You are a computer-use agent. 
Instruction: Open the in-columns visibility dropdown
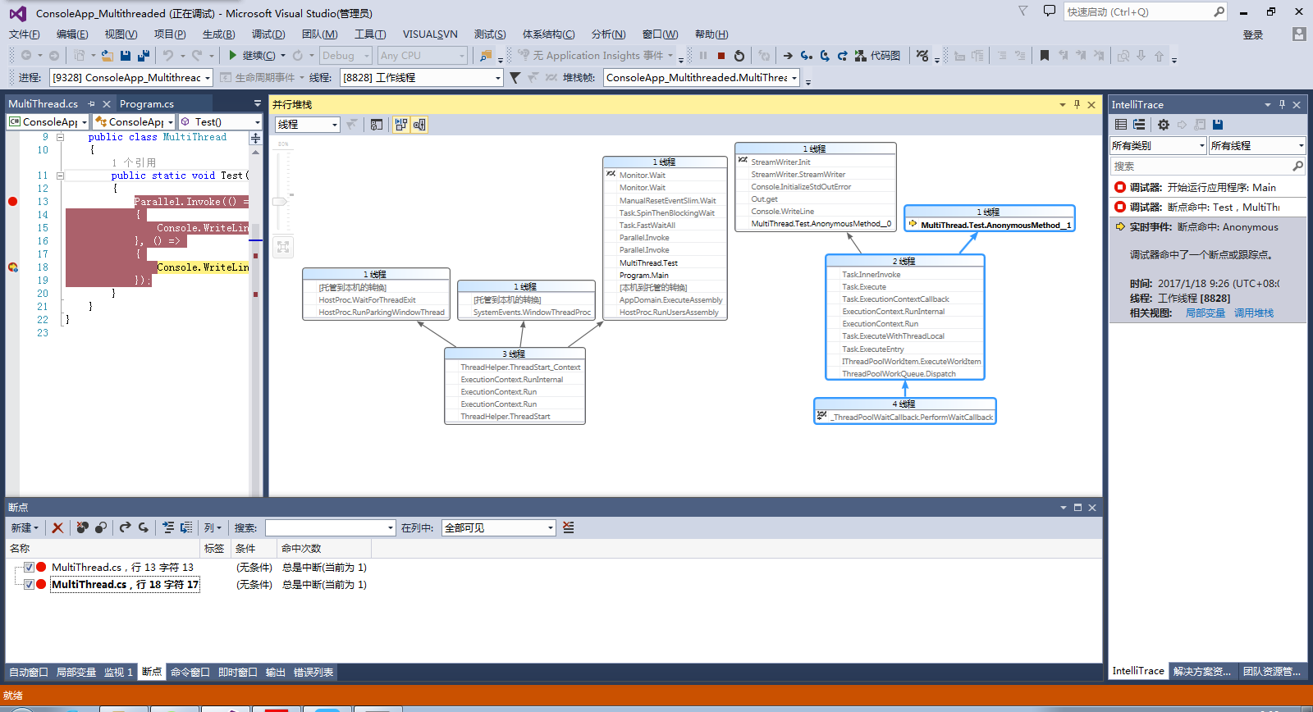point(499,527)
